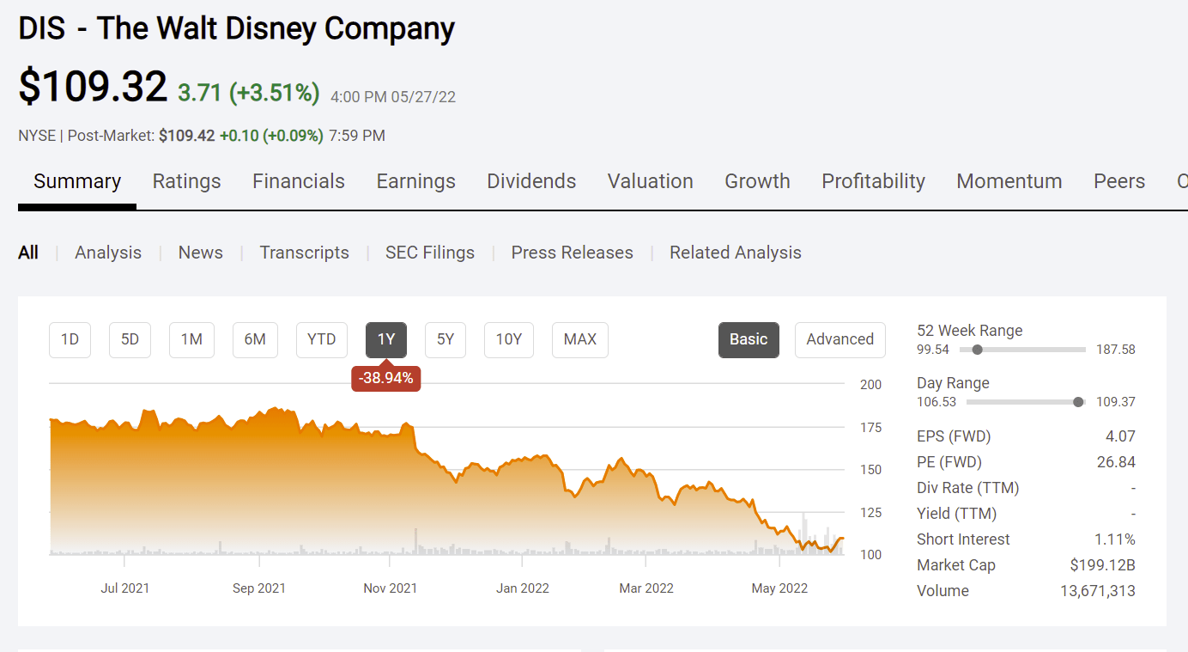Viewport: 1188px width, 652px height.
Task: Select the All filter
Action: pyautogui.click(x=28, y=253)
